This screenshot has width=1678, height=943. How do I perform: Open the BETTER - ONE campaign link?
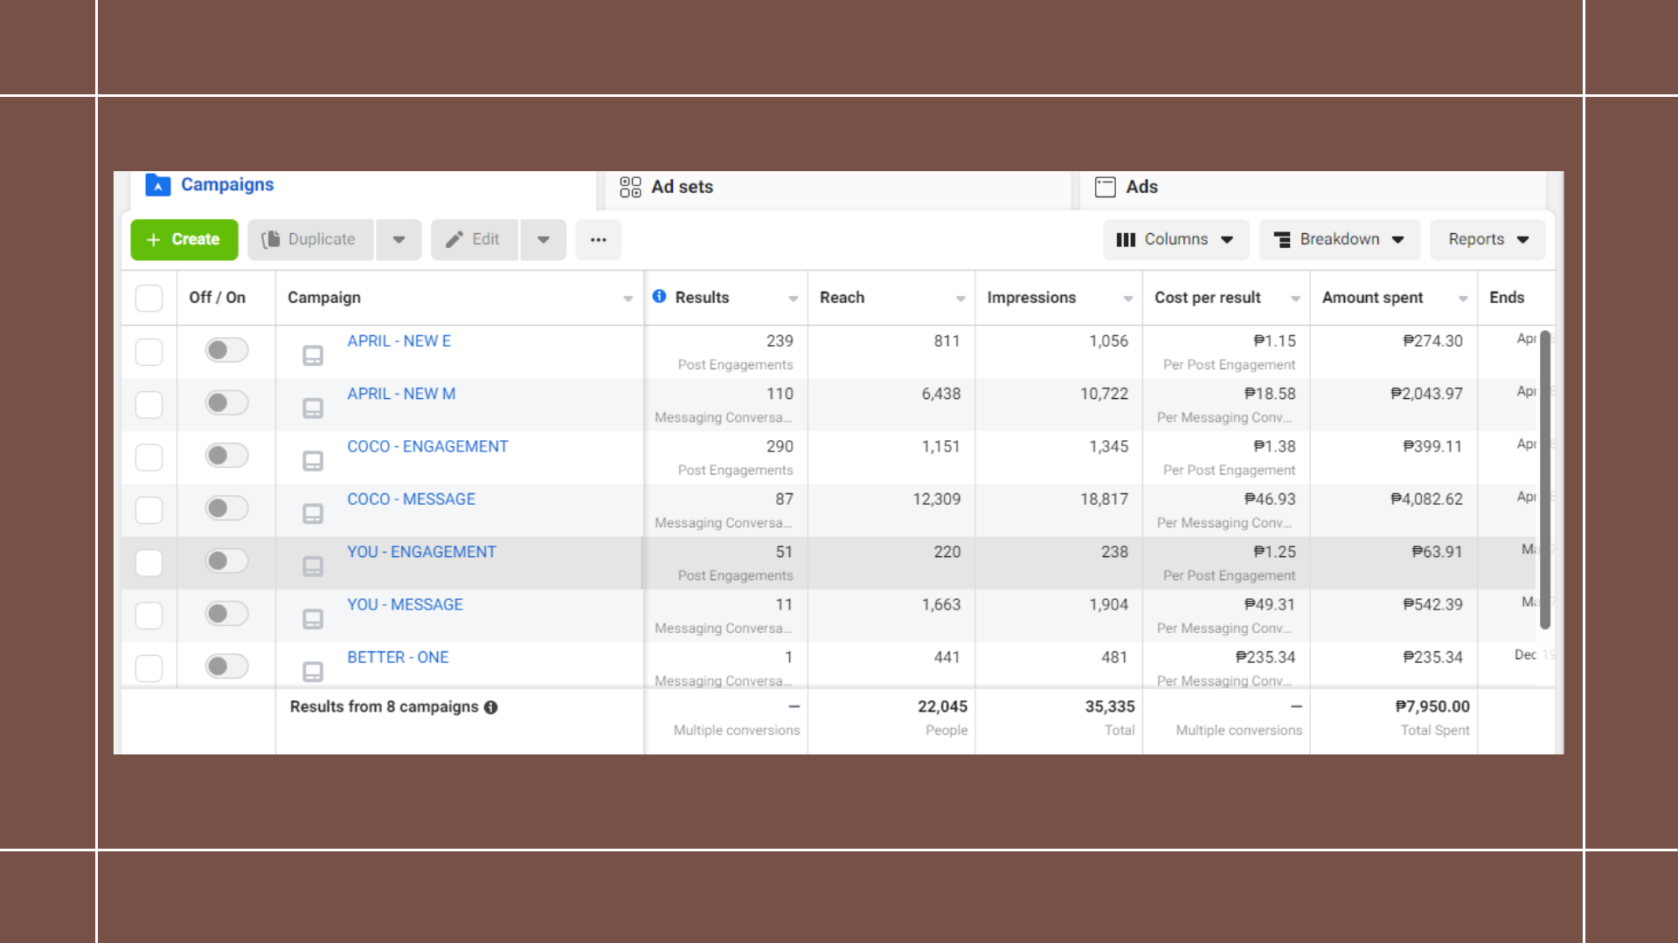click(398, 657)
